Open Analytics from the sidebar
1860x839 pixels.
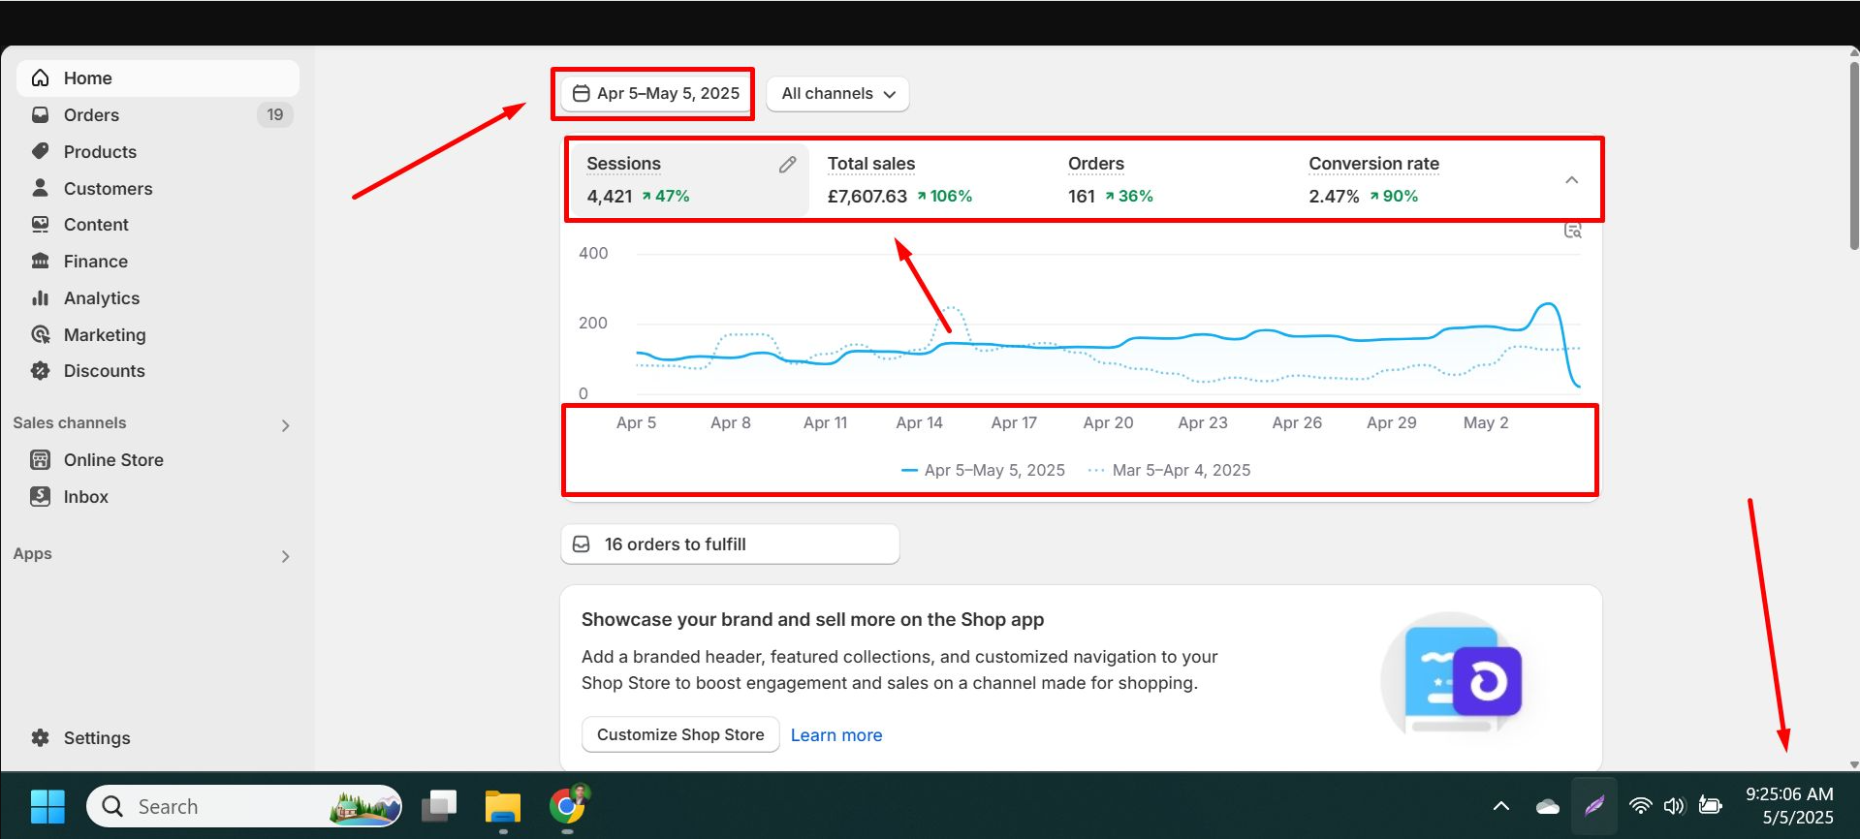pyautogui.click(x=101, y=298)
